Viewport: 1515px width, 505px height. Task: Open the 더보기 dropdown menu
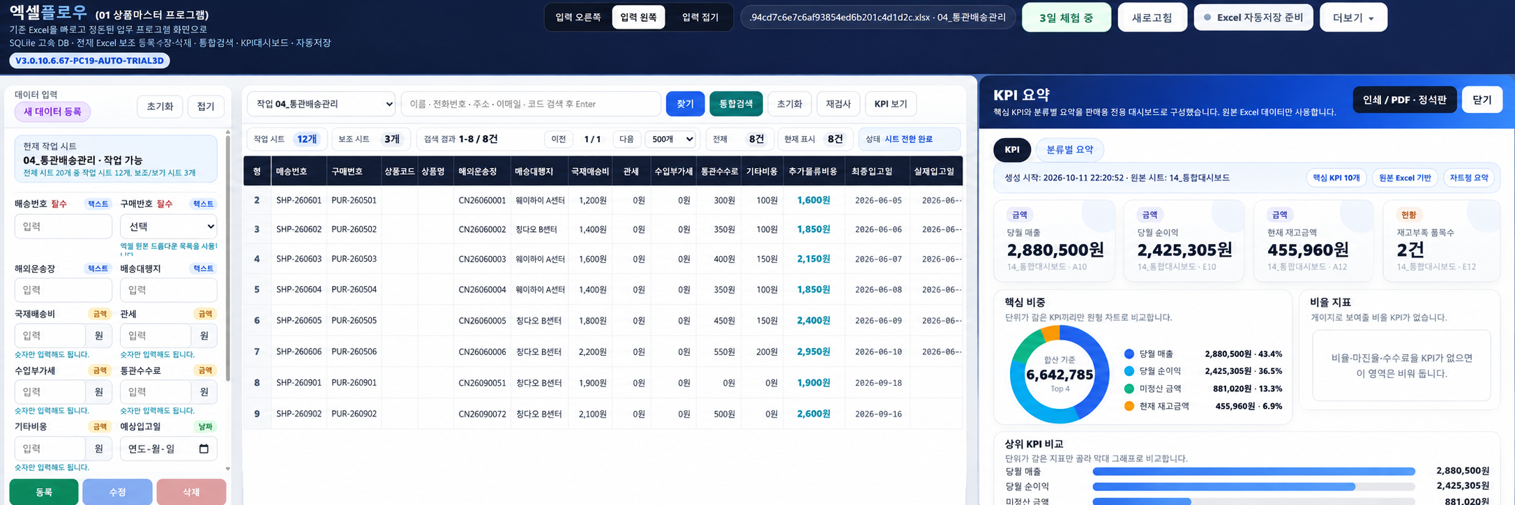tap(1353, 17)
